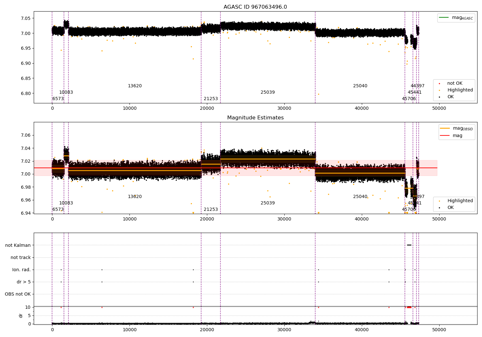Click the 6.94 y-axis tick in the middle plot
Screen dimensions: 482x337
click(26, 213)
